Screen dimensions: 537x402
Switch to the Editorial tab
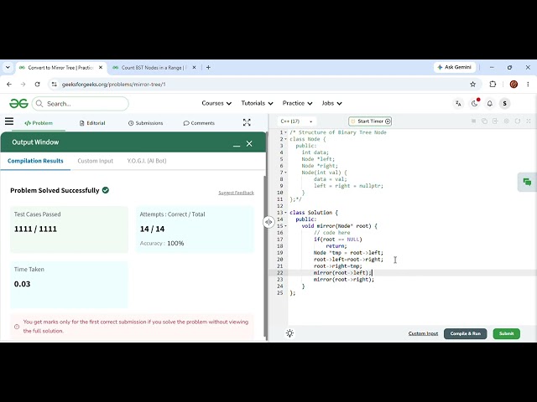92,123
